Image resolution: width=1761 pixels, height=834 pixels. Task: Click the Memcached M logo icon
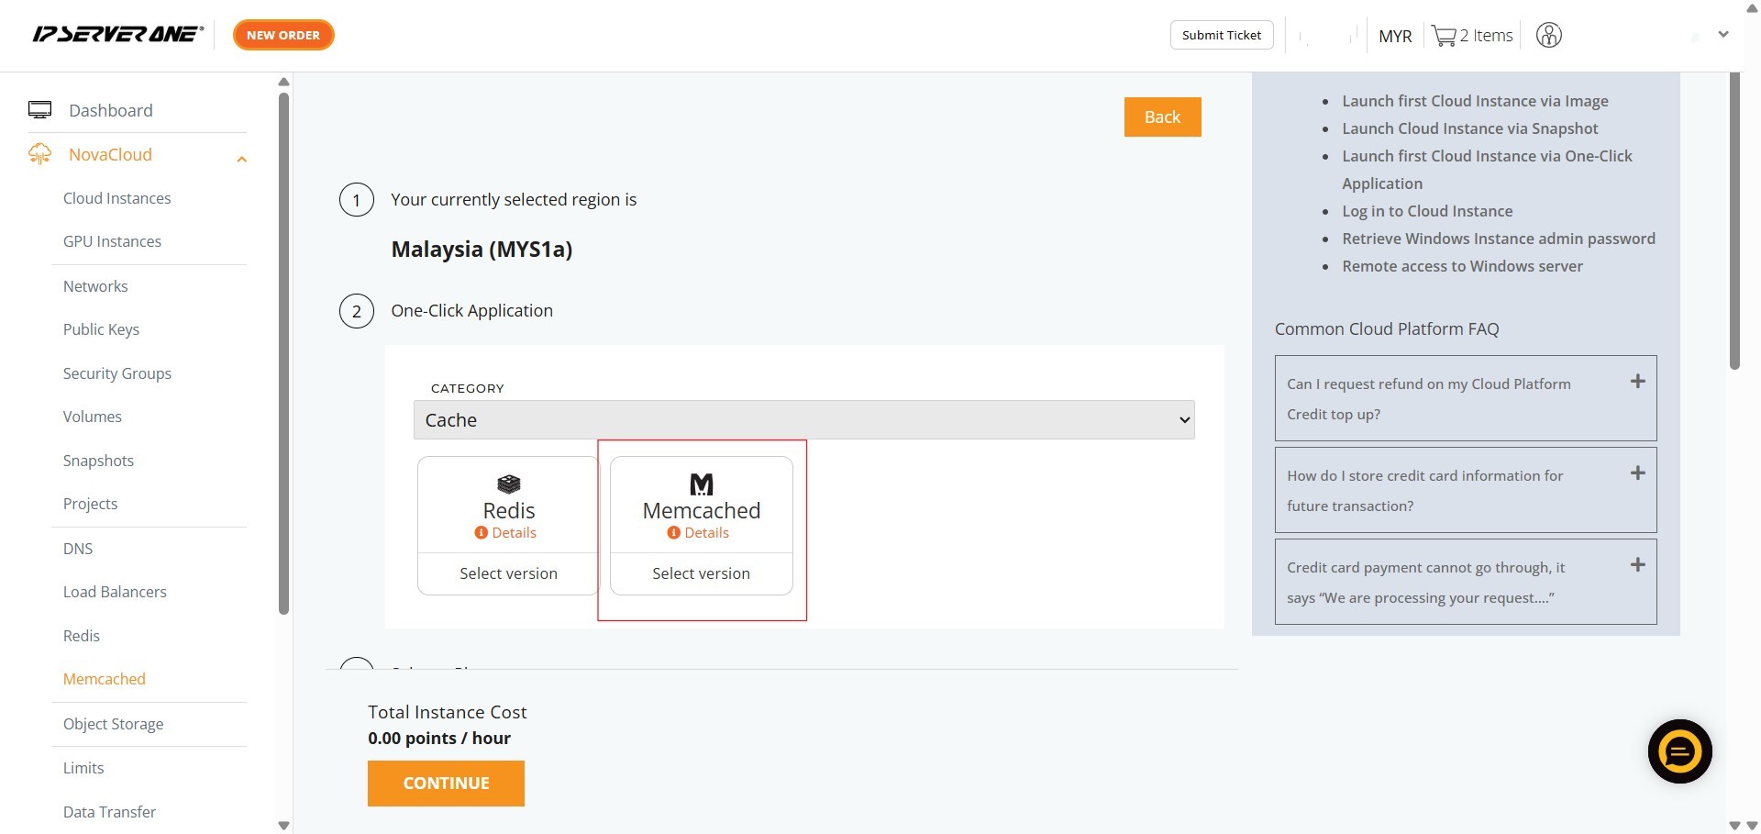701,484
